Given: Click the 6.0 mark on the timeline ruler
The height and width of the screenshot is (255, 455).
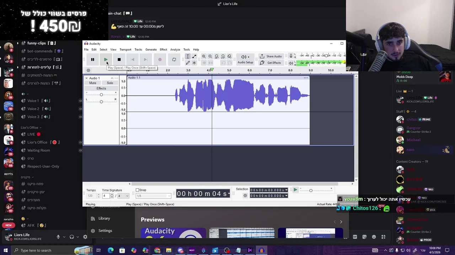Looking at the screenshot, I should click(x=250, y=70).
